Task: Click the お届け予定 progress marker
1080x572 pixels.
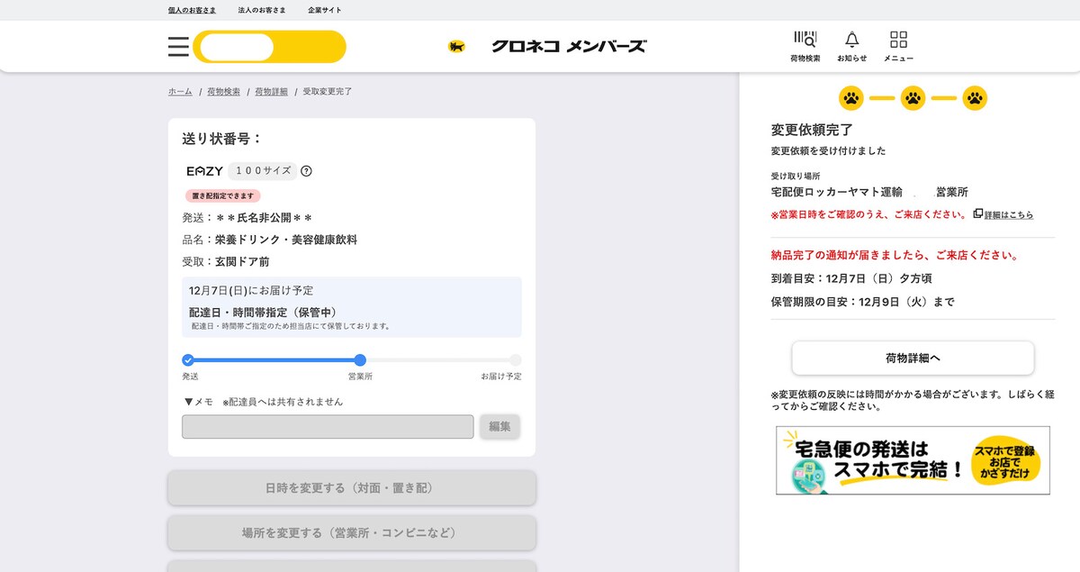Action: pos(516,359)
